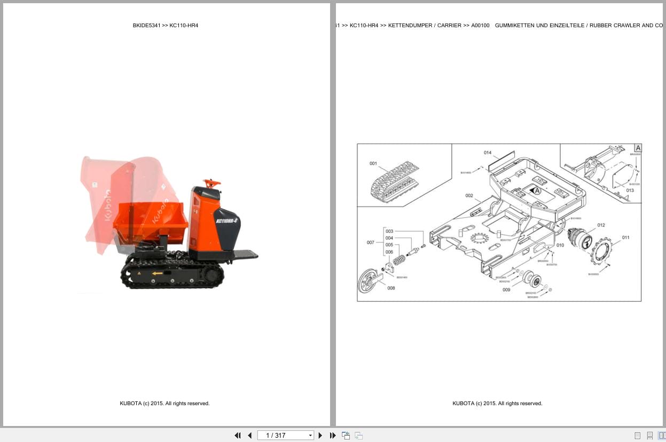Toggle the highlighted side-by-side layout off
The width and height of the screenshot is (666, 442).
point(662,436)
